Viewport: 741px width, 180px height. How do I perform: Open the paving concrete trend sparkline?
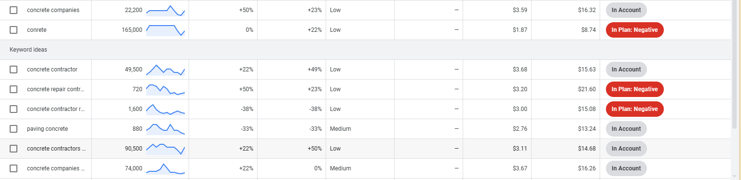165,129
